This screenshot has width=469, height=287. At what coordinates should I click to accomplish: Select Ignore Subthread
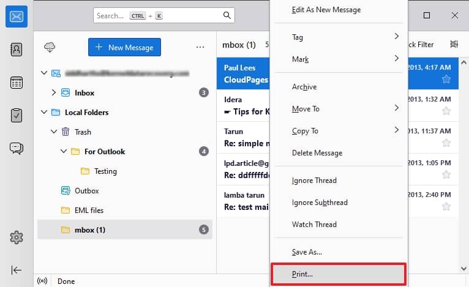pos(339,203)
